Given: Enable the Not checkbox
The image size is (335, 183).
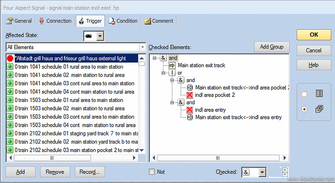Looking at the screenshot, I should coord(152,171).
